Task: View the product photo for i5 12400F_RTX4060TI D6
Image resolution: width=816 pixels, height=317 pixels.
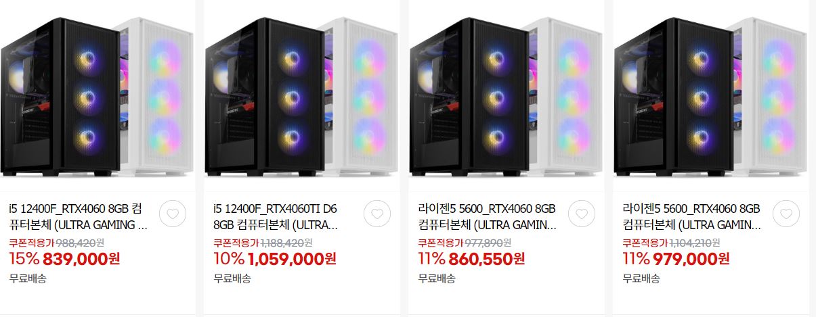Action: click(x=302, y=95)
